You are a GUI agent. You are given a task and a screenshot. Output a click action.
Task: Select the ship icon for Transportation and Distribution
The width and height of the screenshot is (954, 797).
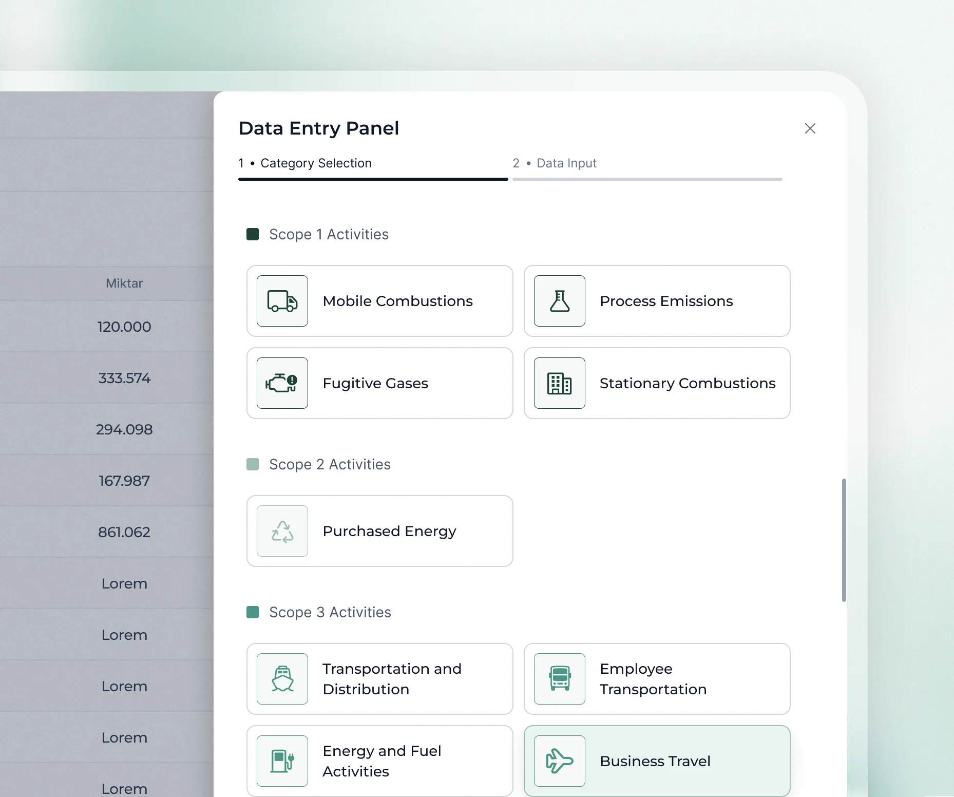pyautogui.click(x=282, y=679)
